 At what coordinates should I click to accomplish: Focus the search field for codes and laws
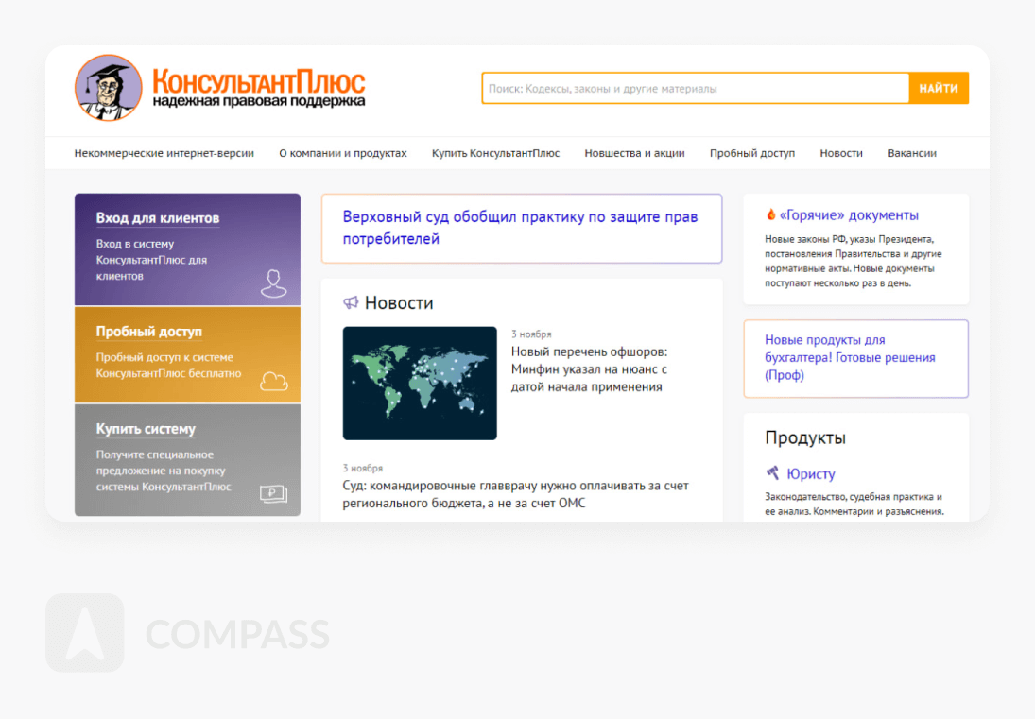pyautogui.click(x=695, y=89)
